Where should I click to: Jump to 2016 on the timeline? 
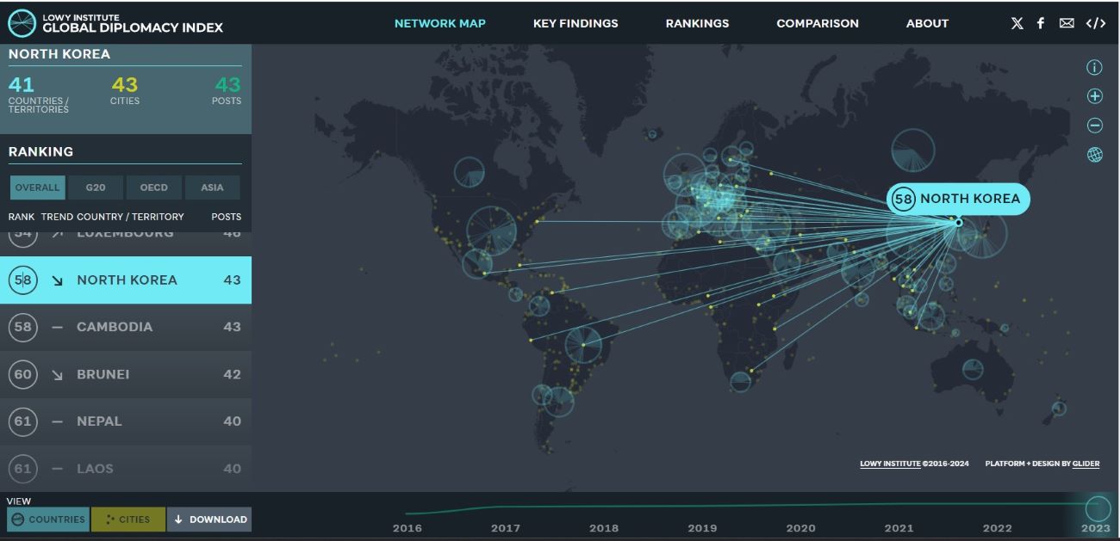[408, 528]
